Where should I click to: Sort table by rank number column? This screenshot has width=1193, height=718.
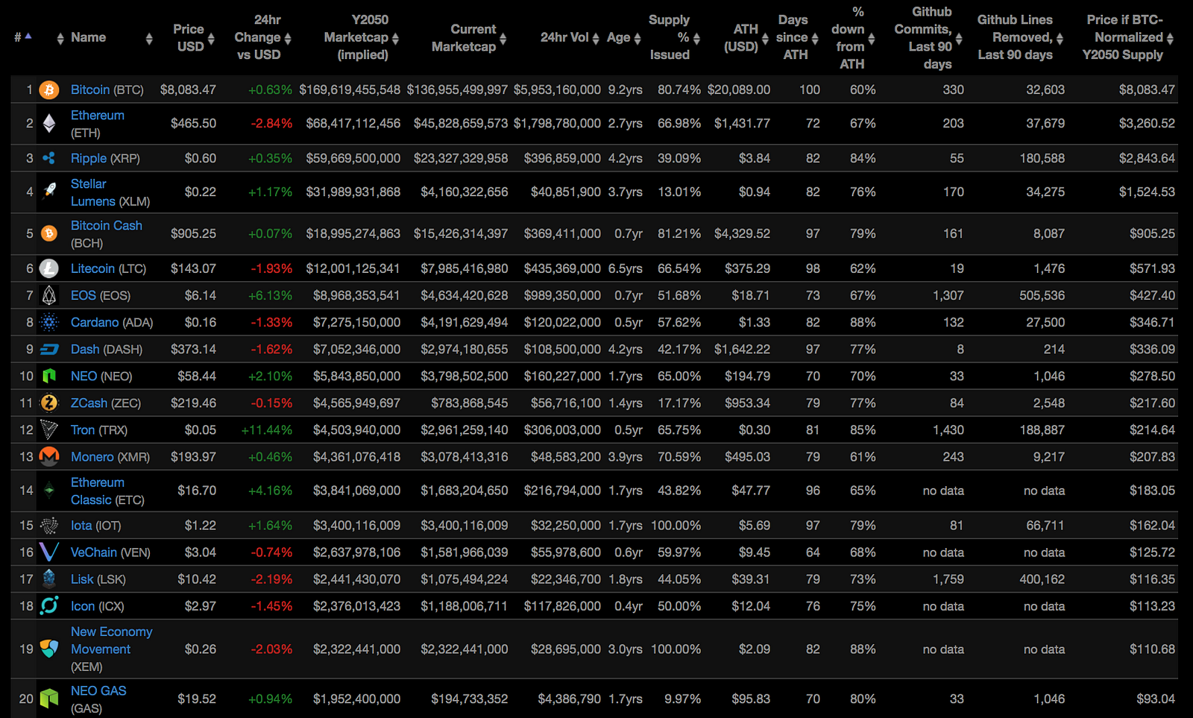pos(23,37)
